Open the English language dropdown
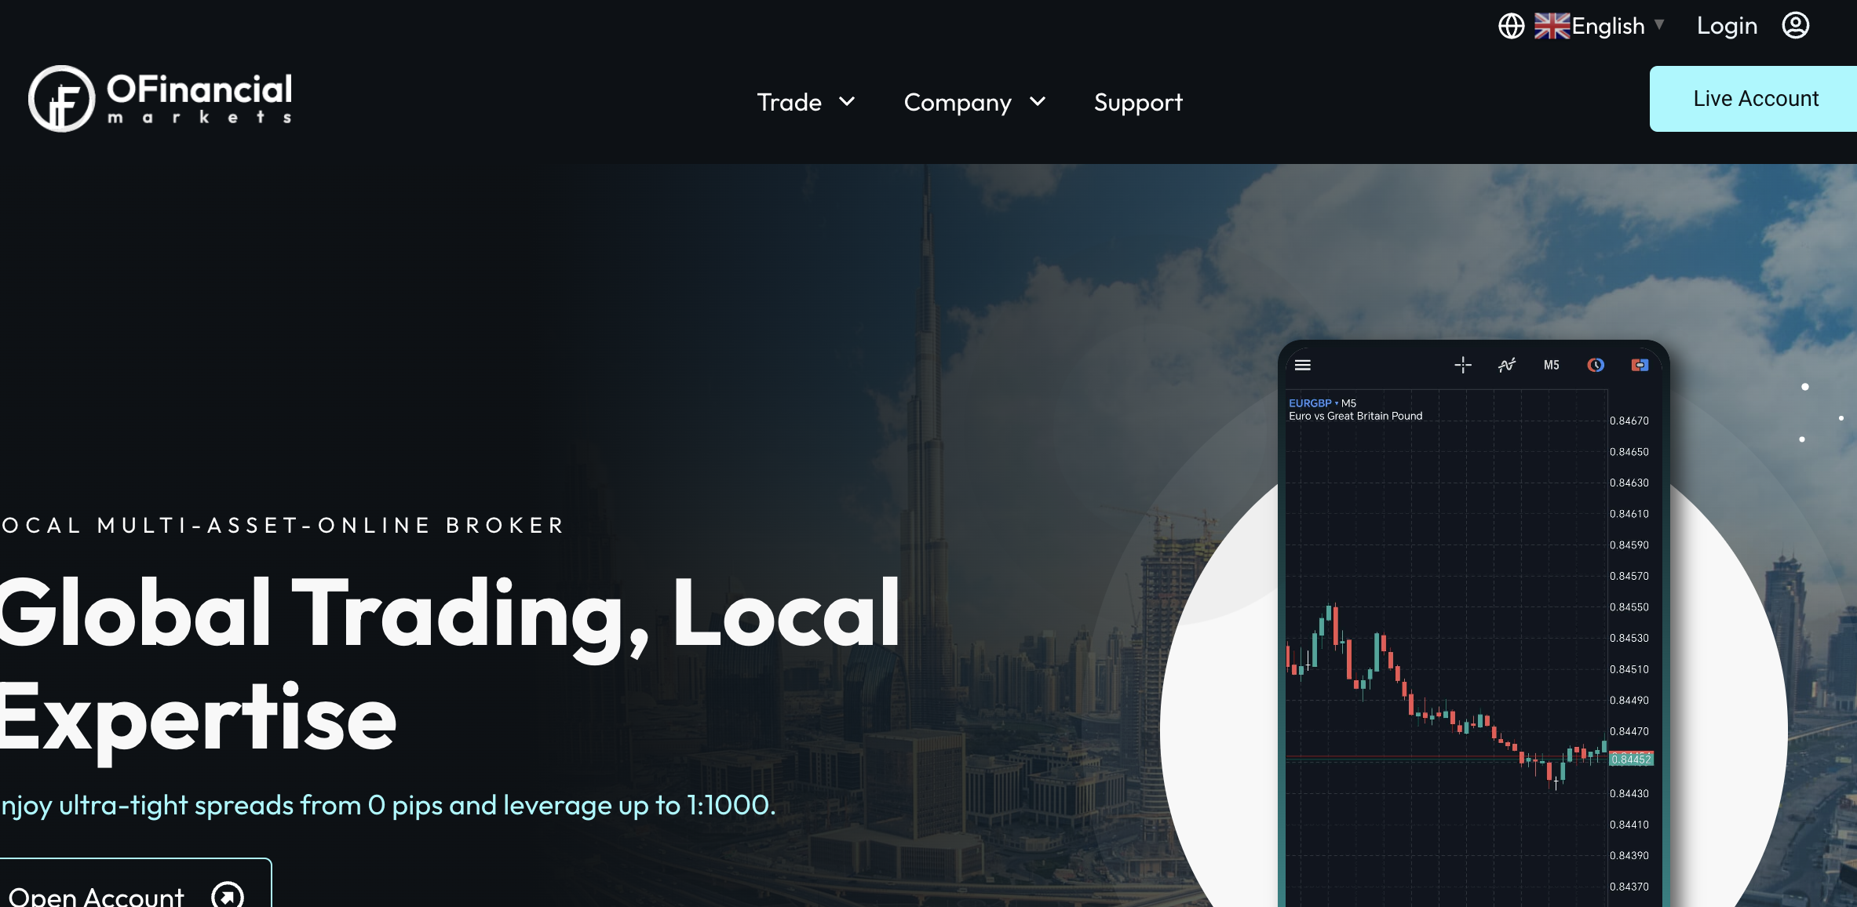 pos(1608,26)
